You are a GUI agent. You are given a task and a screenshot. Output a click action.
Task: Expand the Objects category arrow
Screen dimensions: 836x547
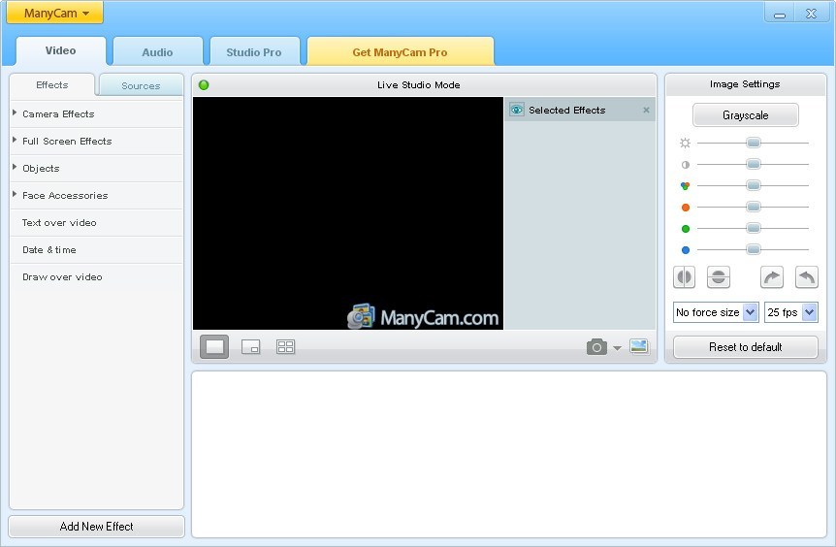(15, 168)
